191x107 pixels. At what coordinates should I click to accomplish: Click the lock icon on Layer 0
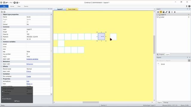(x=160, y=15)
